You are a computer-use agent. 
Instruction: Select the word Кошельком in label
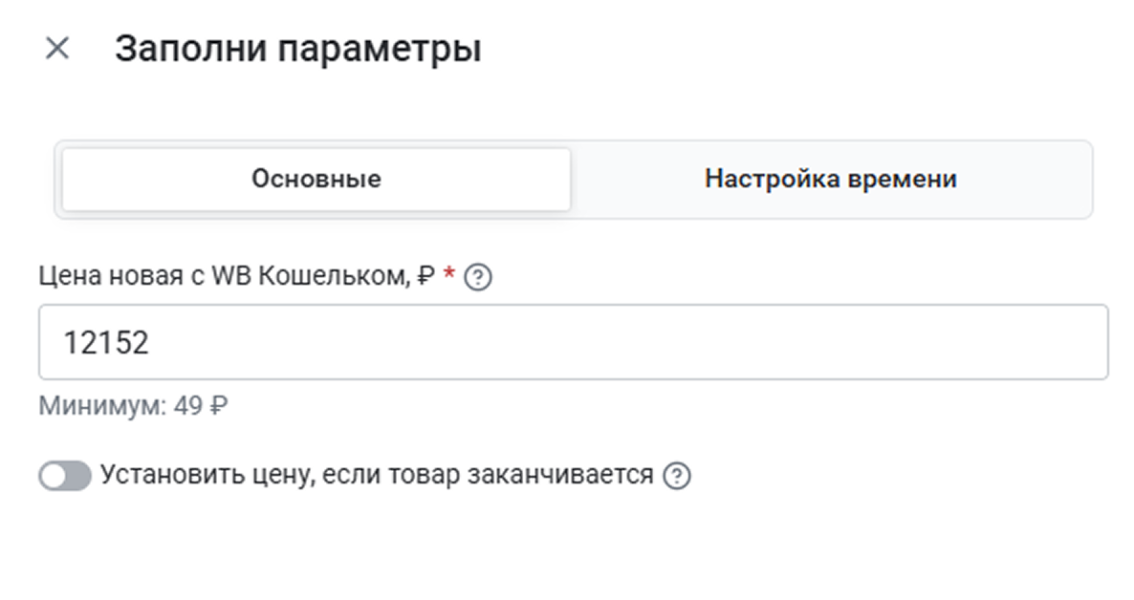(334, 275)
